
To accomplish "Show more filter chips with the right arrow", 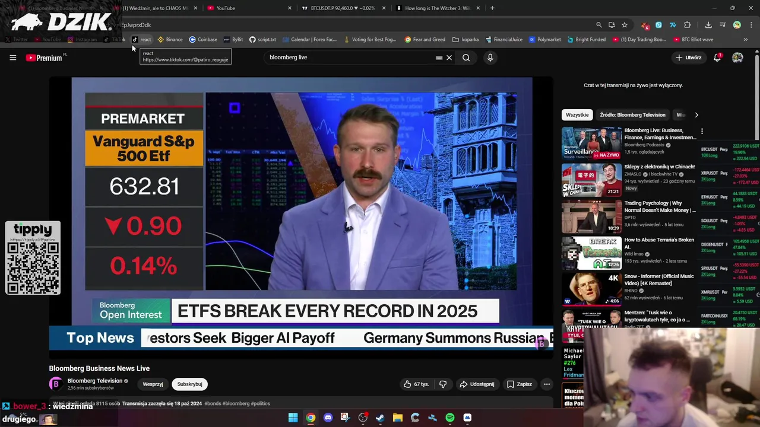I will click(696, 115).
